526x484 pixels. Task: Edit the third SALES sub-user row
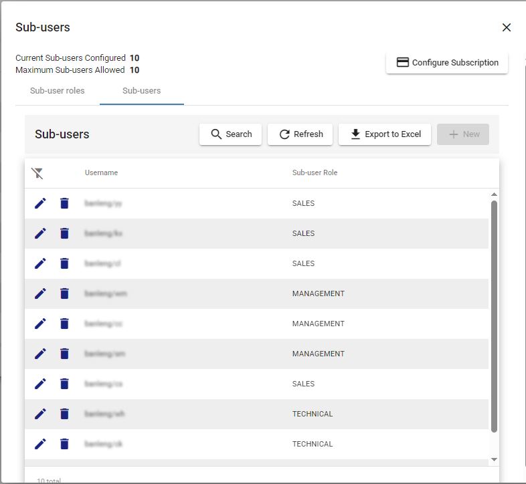(x=40, y=263)
